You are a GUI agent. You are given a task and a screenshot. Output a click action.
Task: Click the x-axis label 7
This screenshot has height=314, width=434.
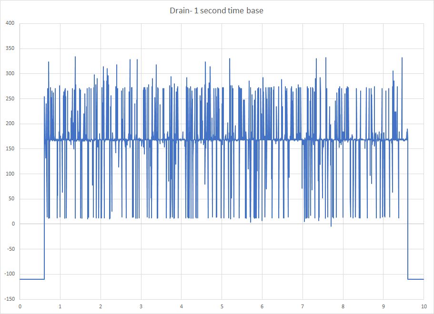[x=303, y=306]
